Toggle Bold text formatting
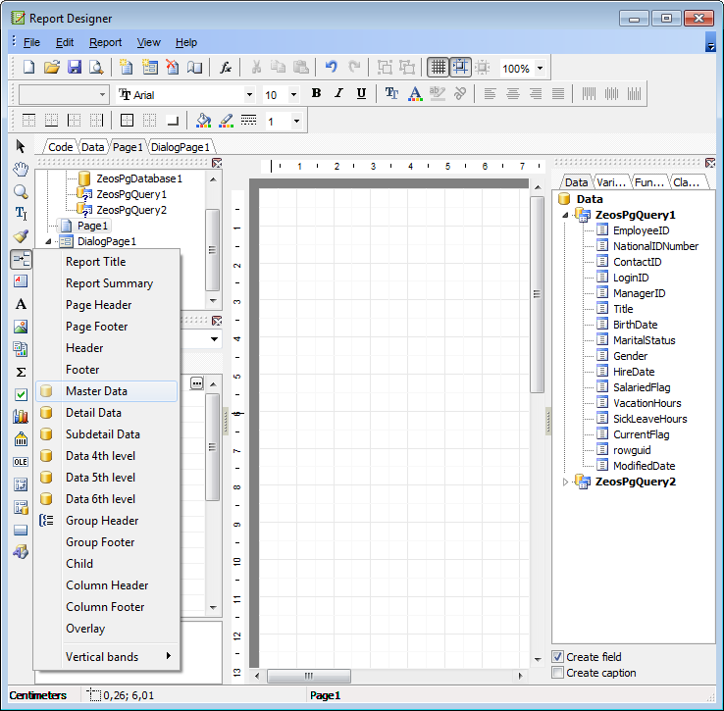Image resolution: width=724 pixels, height=711 pixels. [x=316, y=94]
